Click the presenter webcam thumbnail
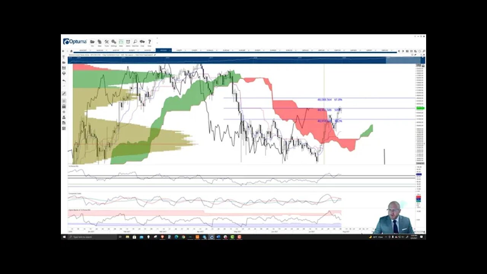The height and width of the screenshot is (274, 487). pos(393,218)
